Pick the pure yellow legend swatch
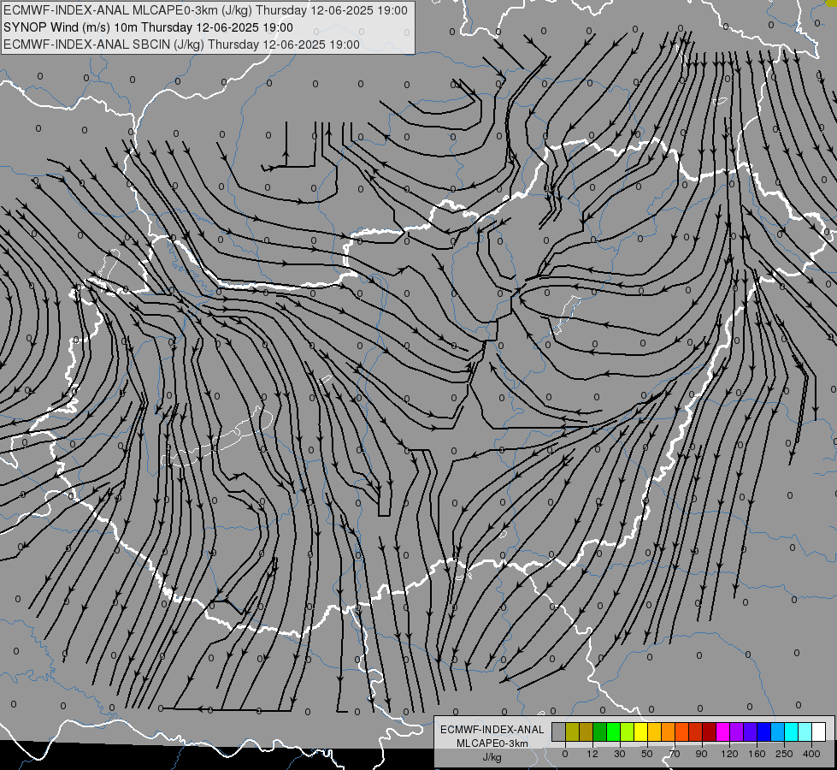Viewport: 837px width, 770px height. (641, 732)
